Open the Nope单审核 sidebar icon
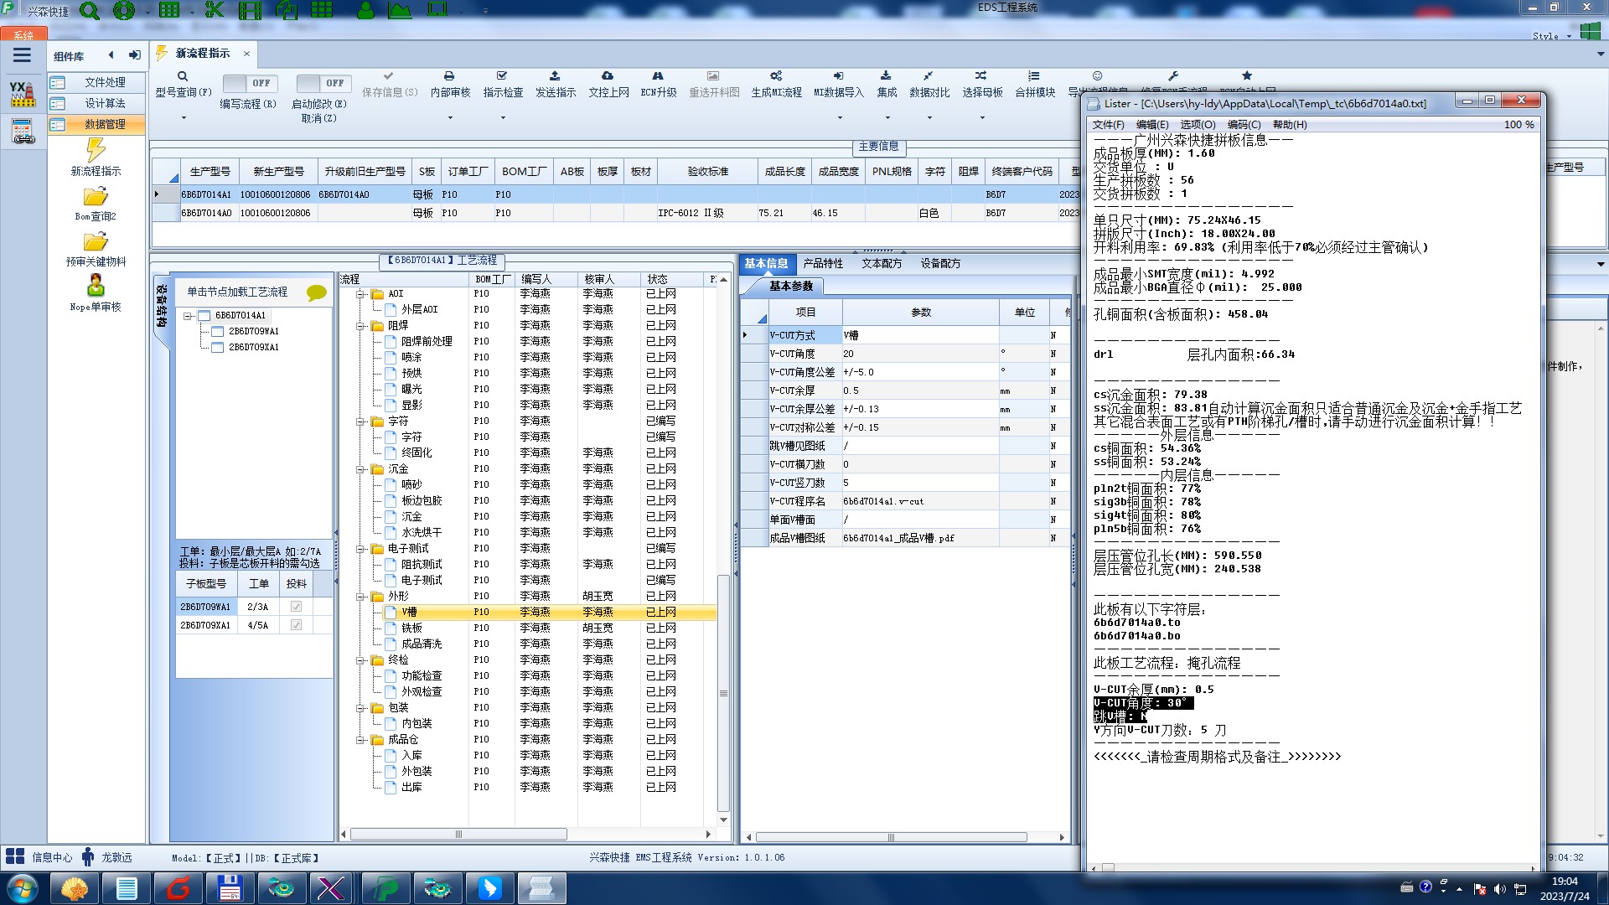Screen dimensions: 1609x905 click(x=96, y=287)
